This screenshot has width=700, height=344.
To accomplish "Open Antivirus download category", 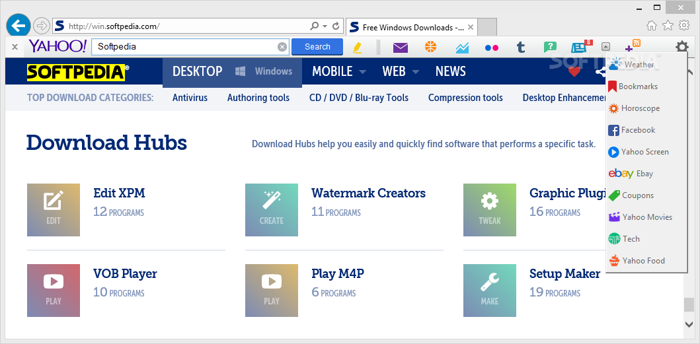I will click(190, 98).
